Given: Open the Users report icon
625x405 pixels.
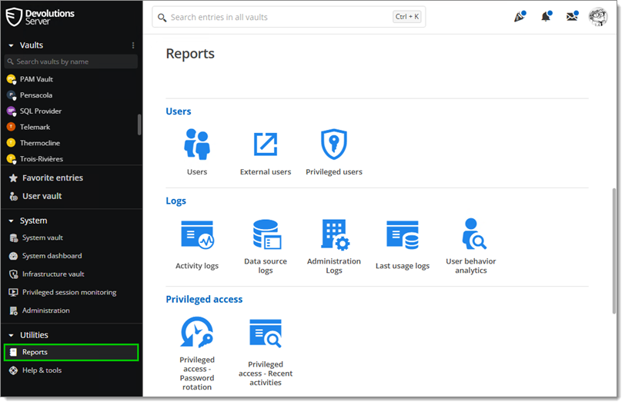Looking at the screenshot, I should (x=197, y=144).
